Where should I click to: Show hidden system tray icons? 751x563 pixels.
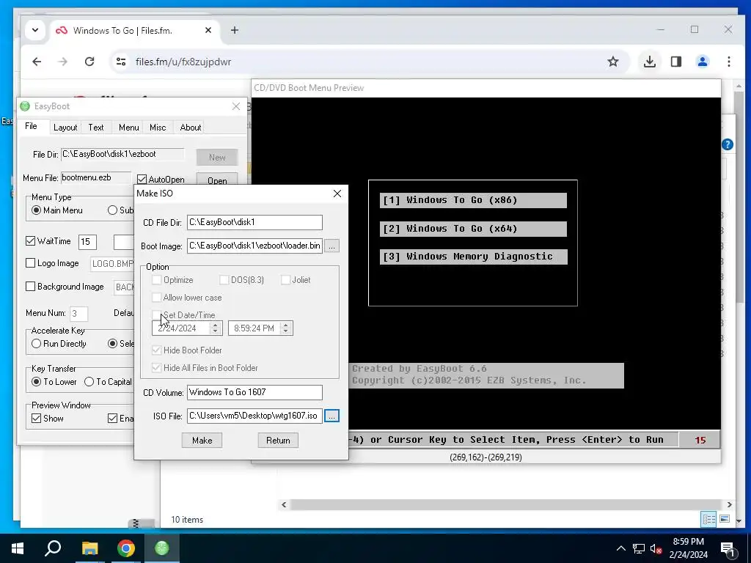620,548
